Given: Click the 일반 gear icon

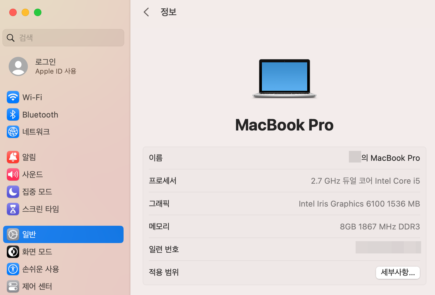Looking at the screenshot, I should [x=13, y=234].
